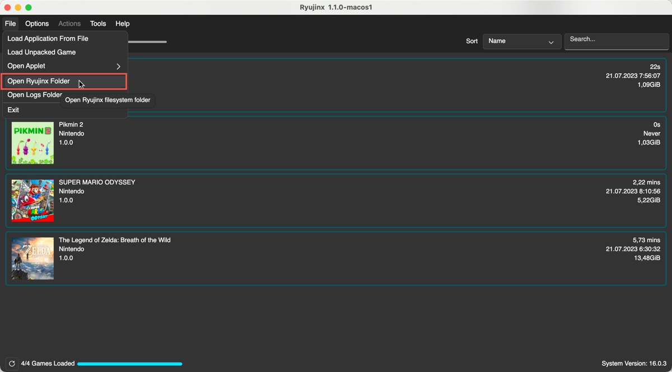Screen dimensions: 672x372
Task: Click the 5,73 mins play time
Action: pyautogui.click(x=646, y=240)
